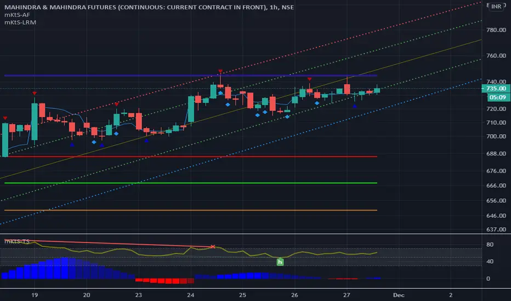This screenshot has height=301, width=511.
Task: Click the 688.00 price axis label
Action: click(x=496, y=154)
